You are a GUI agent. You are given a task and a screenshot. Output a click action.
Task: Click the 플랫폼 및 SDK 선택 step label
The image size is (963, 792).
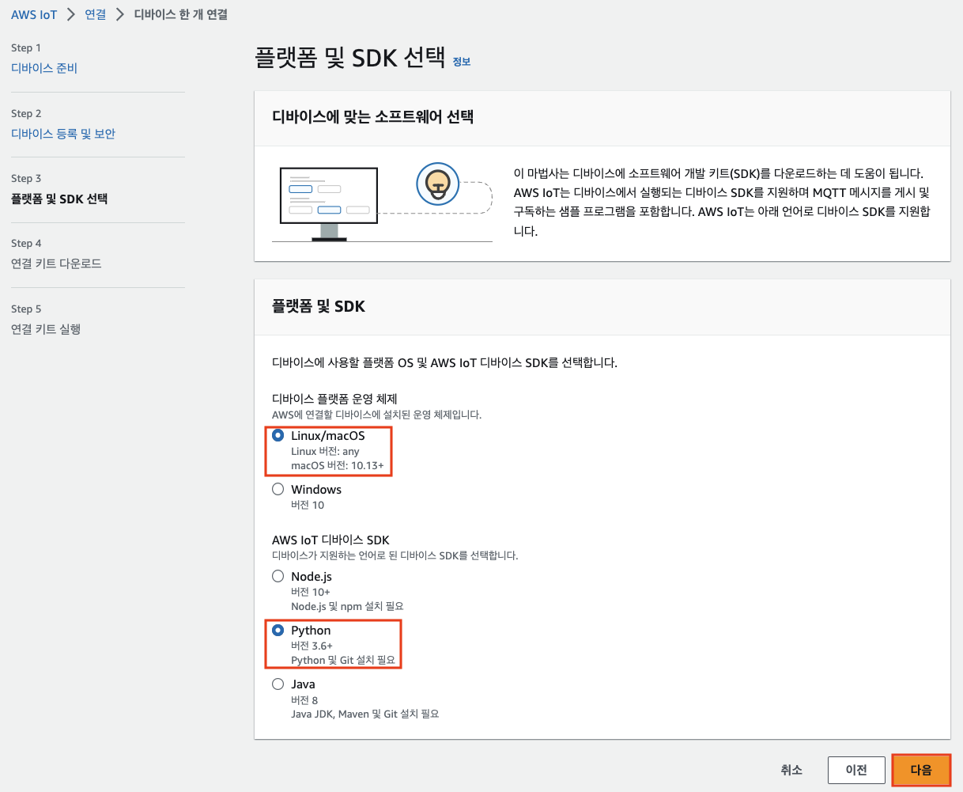click(59, 199)
